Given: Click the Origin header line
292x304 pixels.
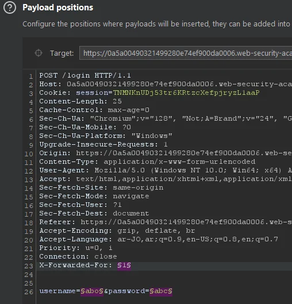Looking at the screenshot, I should pos(166,153).
